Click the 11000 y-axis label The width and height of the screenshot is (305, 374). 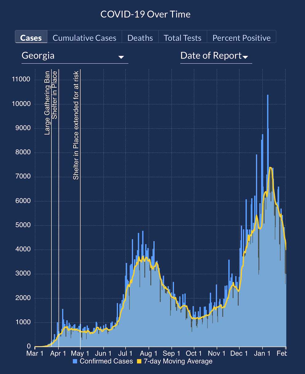pyautogui.click(x=21, y=79)
